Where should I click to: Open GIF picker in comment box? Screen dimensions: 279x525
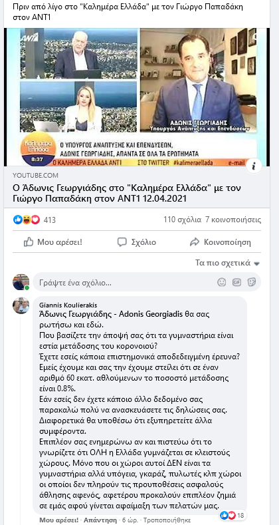point(236,282)
